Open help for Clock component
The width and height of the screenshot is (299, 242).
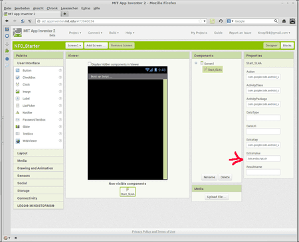[60, 84]
